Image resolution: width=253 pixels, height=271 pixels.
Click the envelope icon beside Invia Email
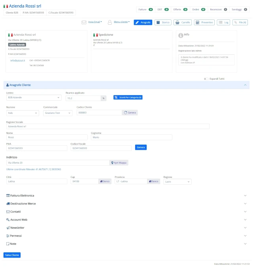[x=84, y=22]
